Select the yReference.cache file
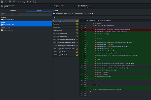151x100 pixels. click(66, 43)
